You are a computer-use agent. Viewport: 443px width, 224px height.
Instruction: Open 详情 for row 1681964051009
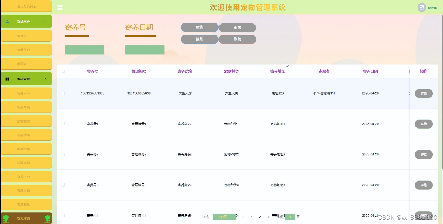pyautogui.click(x=424, y=93)
